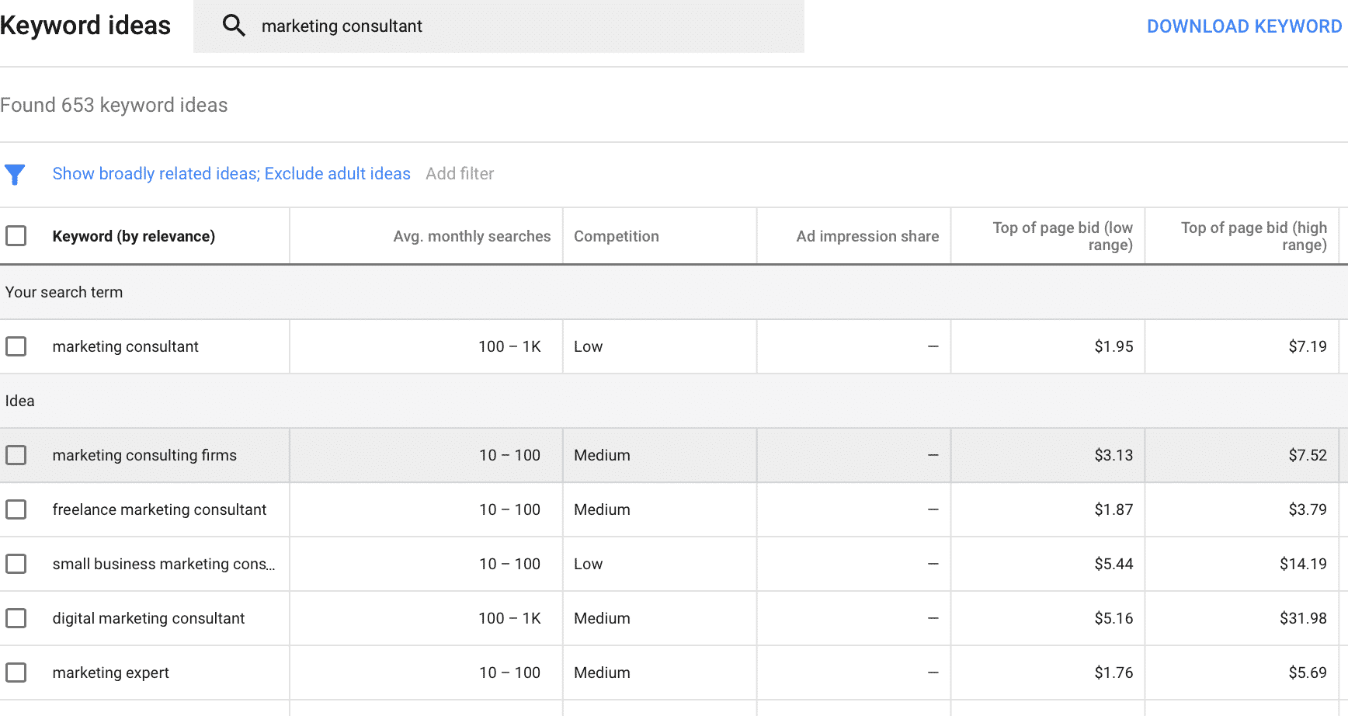Image resolution: width=1348 pixels, height=716 pixels.
Task: Click the 'digital marketing consultant' keyword
Action: [x=148, y=618]
